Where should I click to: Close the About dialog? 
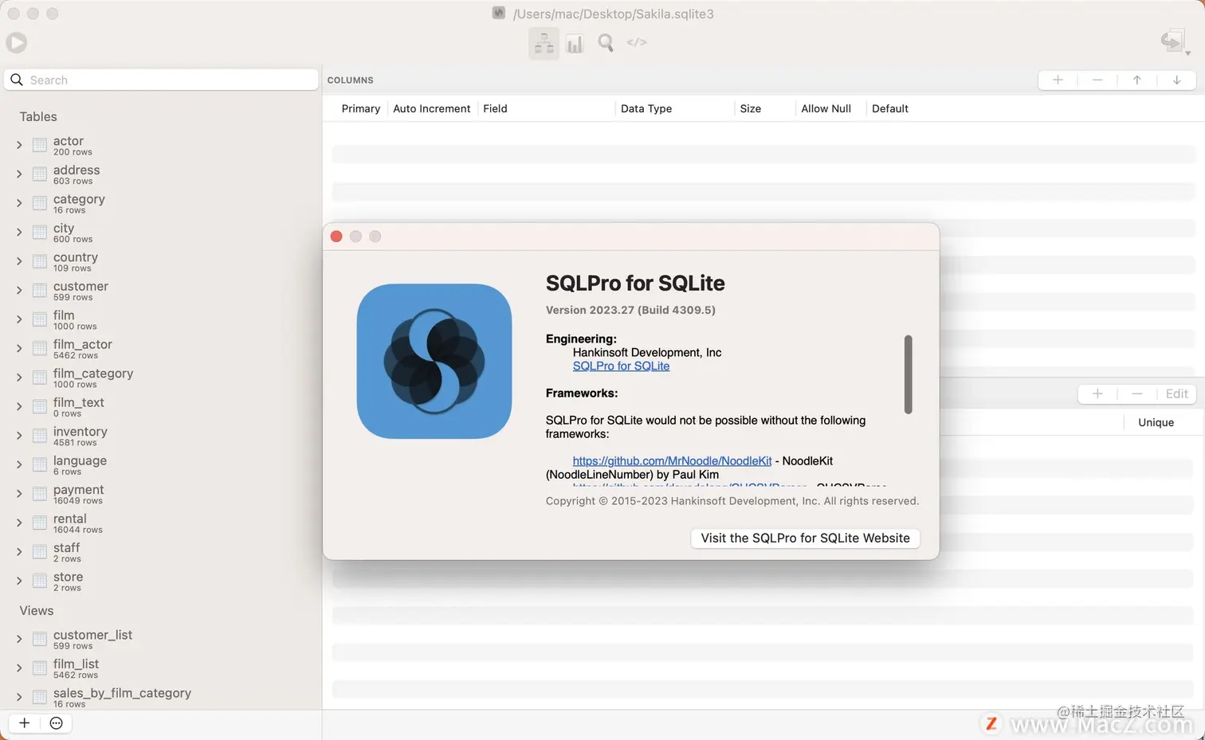(x=336, y=237)
